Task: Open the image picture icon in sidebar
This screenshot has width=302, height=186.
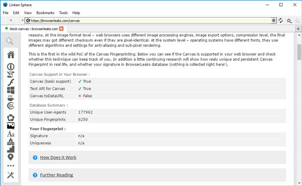Action: (11, 126)
